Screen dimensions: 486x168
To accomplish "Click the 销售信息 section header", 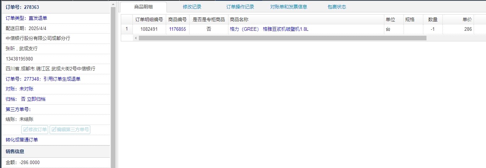I will [x=56, y=151].
